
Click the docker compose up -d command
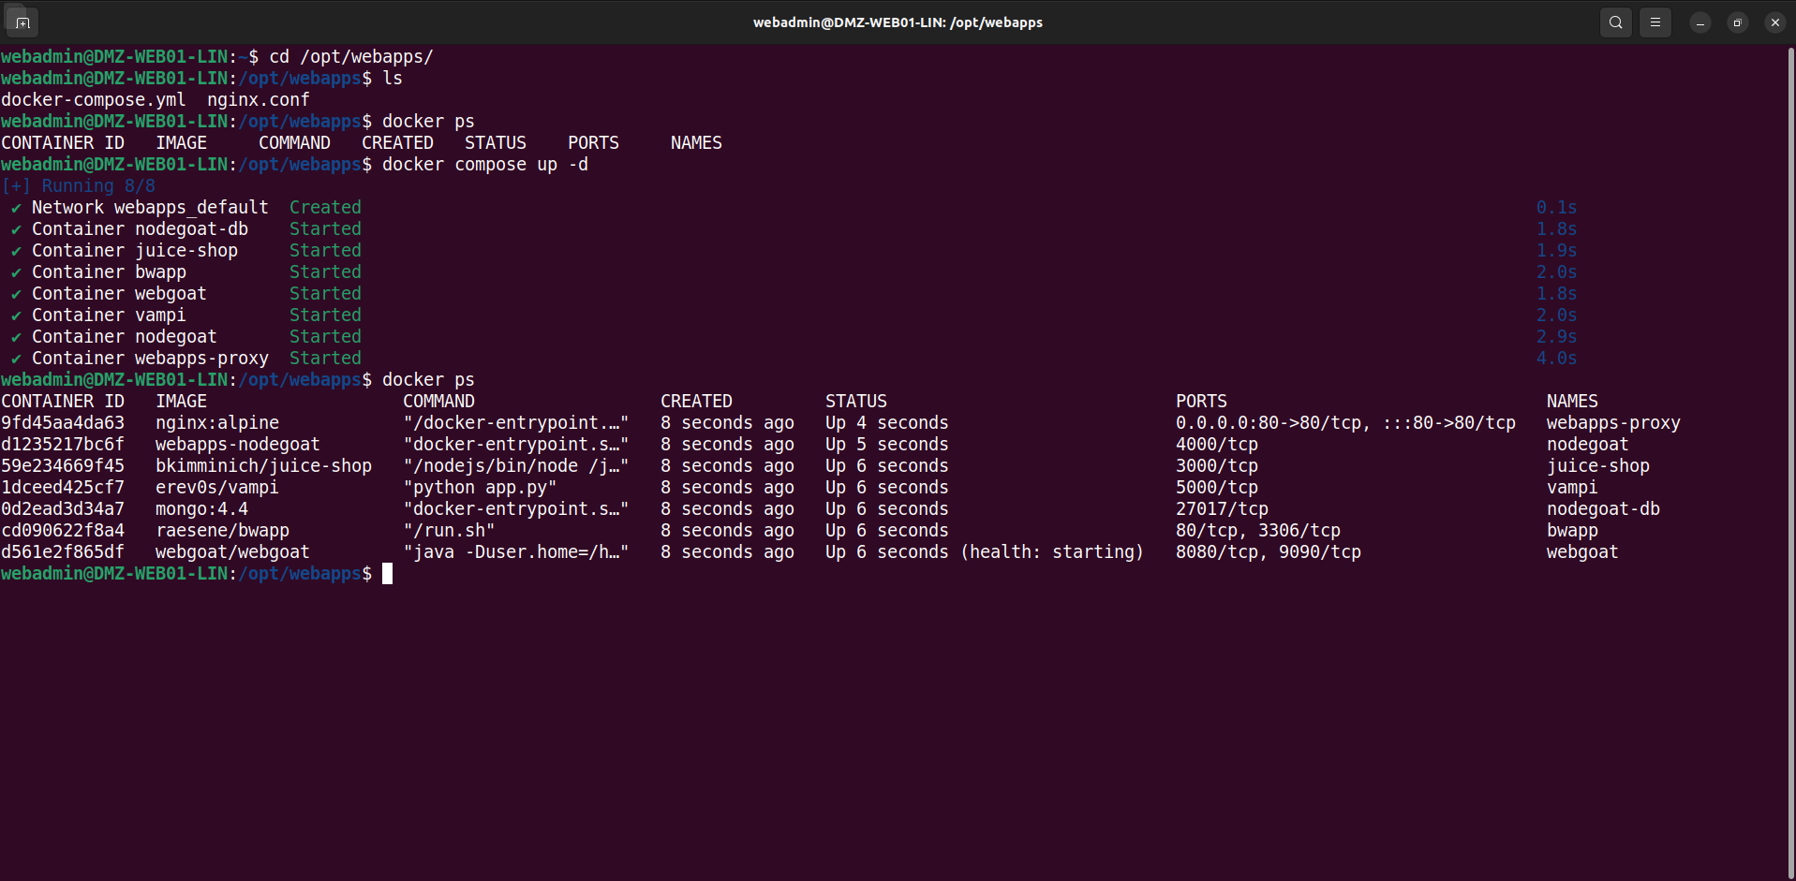pyautogui.click(x=485, y=165)
